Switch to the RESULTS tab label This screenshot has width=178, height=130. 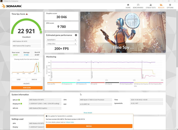tap(161, 8)
